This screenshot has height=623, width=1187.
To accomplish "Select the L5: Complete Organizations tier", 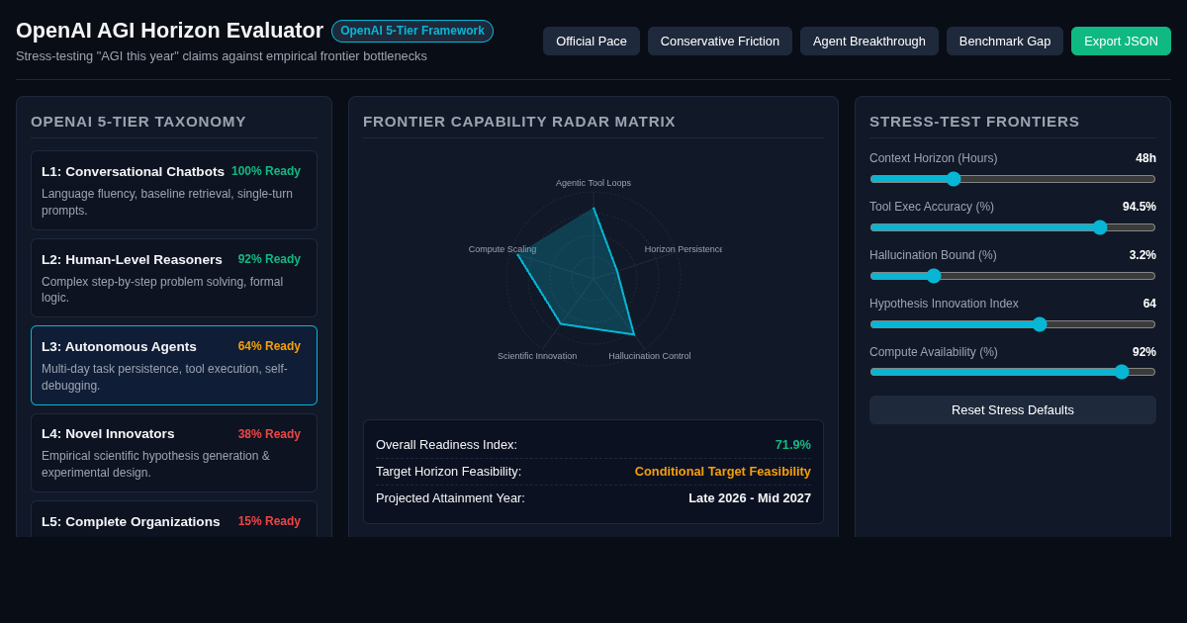I will 174,519.
